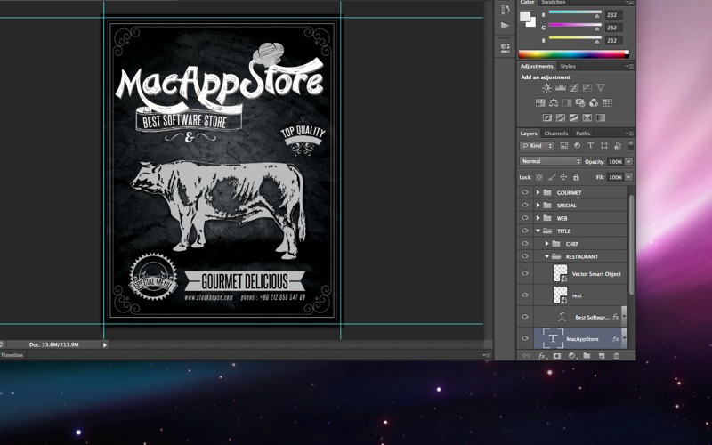
Task: Lock image pixels with brush icon
Action: (551, 177)
